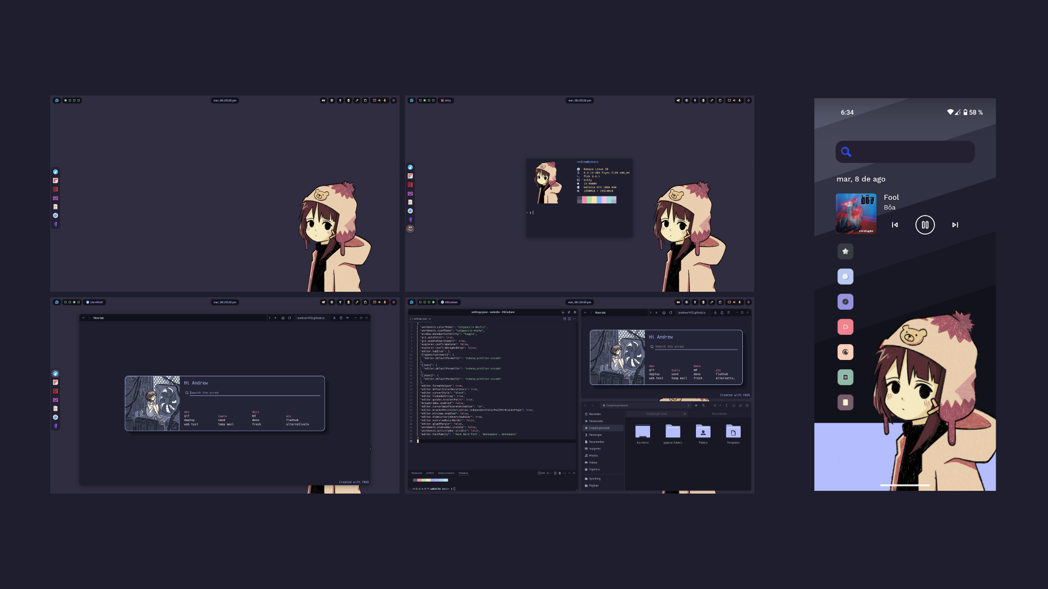Image resolution: width=1048 pixels, height=589 pixels.
Task: Split the VSCodium editor with split icon
Action: [x=569, y=318]
